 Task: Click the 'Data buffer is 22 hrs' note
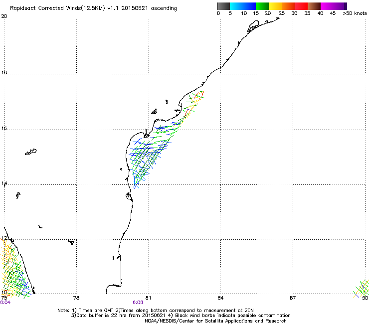[x=181, y=316]
